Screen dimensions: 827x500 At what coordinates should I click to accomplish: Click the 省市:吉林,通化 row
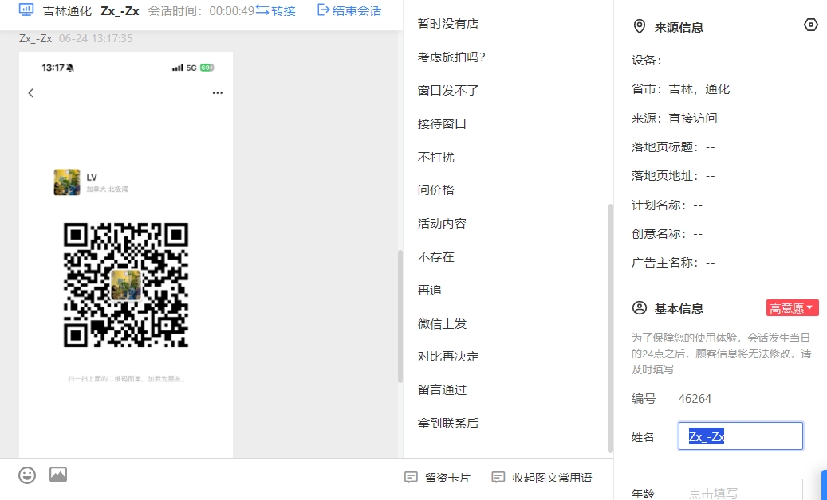coord(681,89)
